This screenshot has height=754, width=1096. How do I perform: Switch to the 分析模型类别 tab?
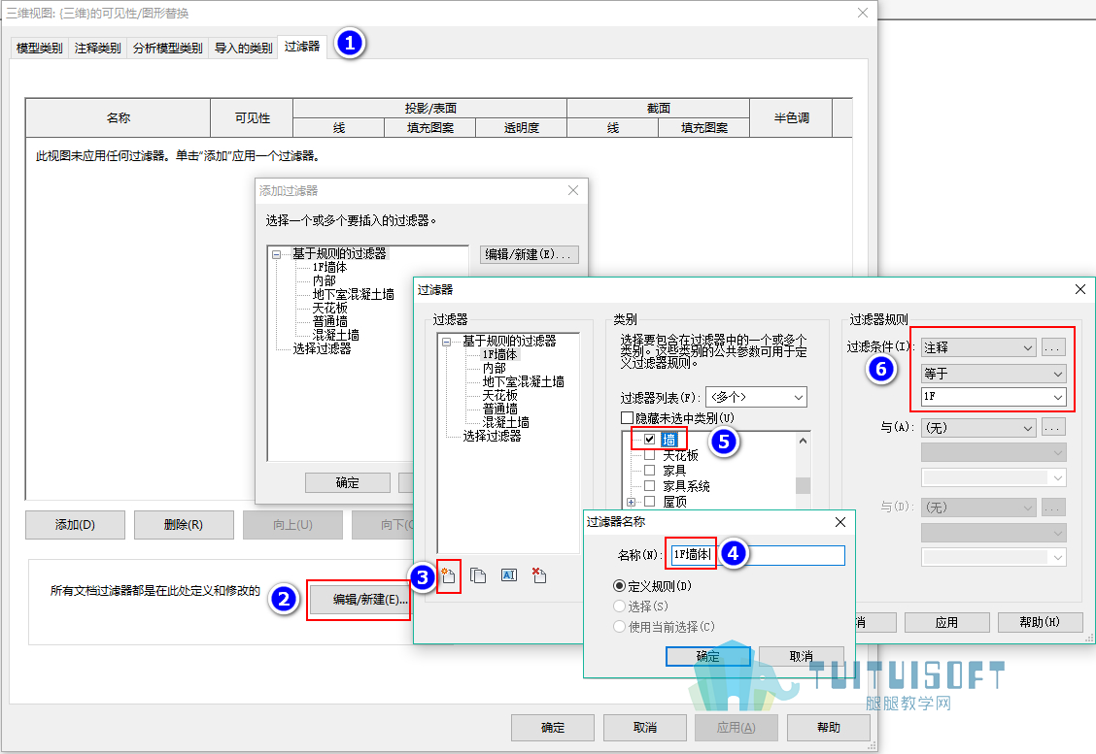[x=168, y=49]
